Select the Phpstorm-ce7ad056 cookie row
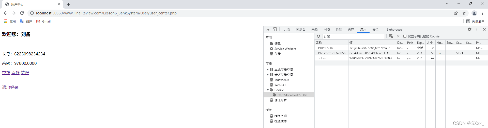Image resolution: width=488 pixels, height=128 pixels. [x=401, y=53]
